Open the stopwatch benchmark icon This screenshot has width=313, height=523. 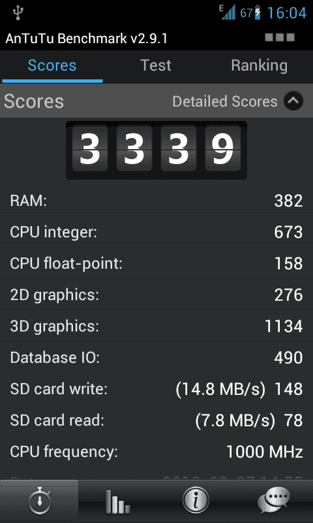point(39,501)
